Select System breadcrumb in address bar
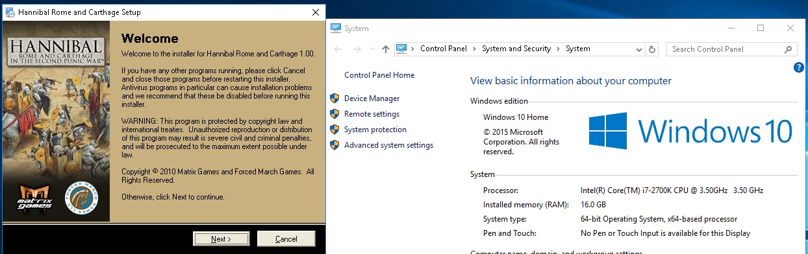The image size is (808, 254). point(578,49)
